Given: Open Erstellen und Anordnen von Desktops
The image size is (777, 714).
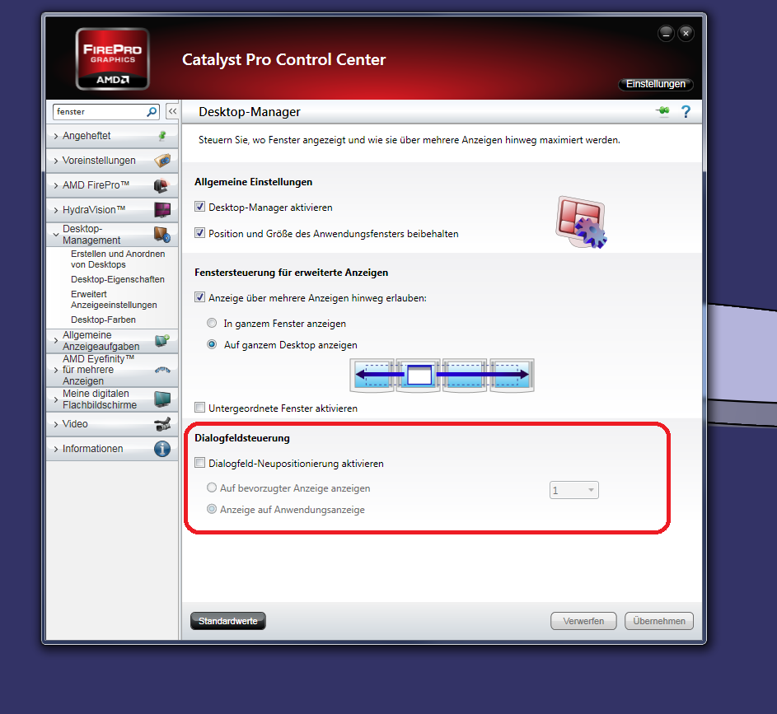Looking at the screenshot, I should (118, 259).
